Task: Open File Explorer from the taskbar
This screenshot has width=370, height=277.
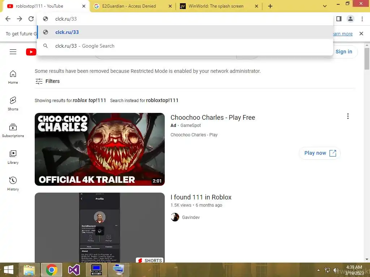Action: pos(29,270)
